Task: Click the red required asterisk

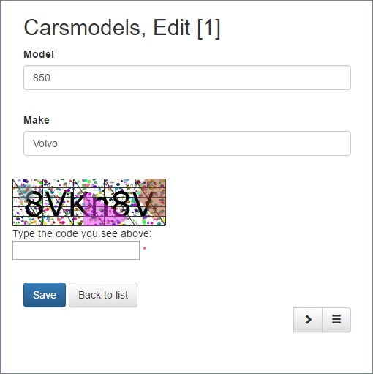Action: pyautogui.click(x=145, y=249)
